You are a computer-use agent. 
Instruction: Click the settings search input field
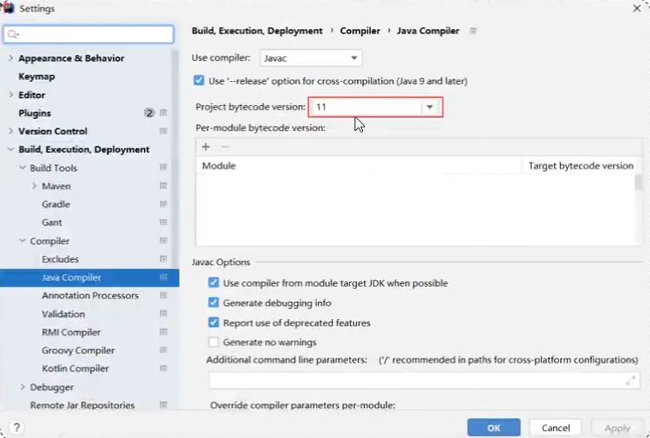pos(89,34)
